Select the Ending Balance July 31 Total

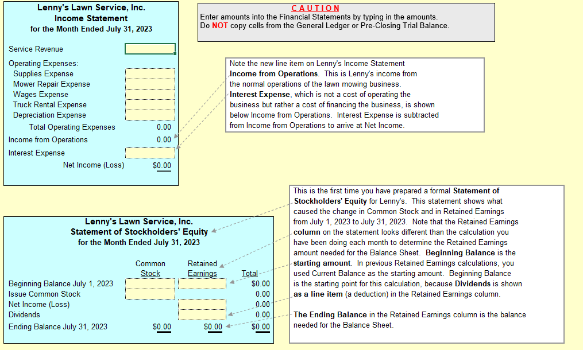point(261,326)
